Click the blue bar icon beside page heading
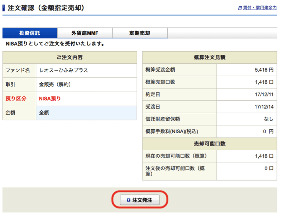The width and height of the screenshot is (283, 215). [x=4, y=8]
